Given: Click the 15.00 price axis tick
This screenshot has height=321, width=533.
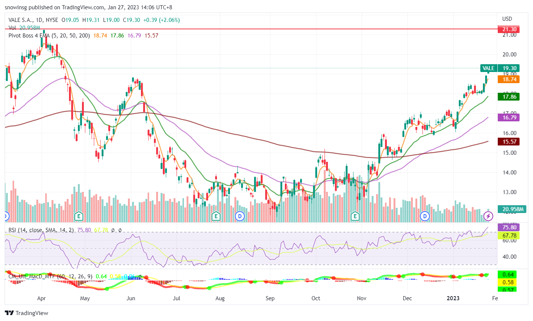Looking at the screenshot, I should [509, 153].
